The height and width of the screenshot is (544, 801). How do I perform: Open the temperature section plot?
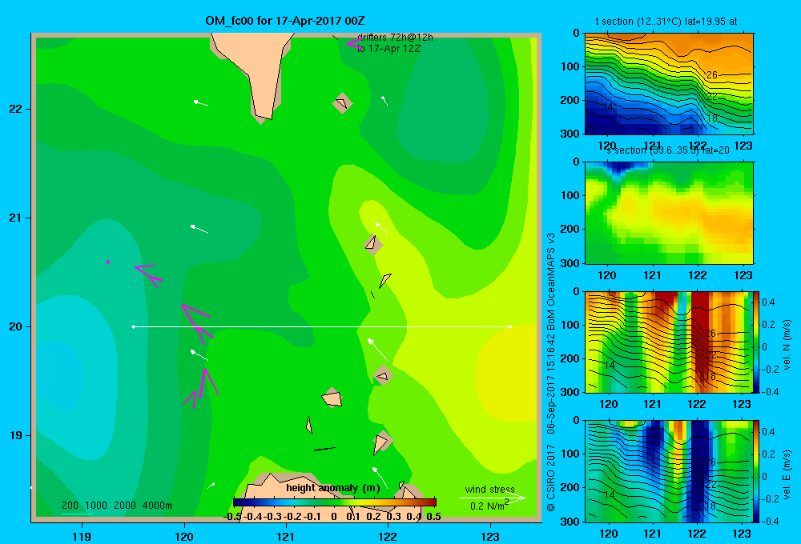pyautogui.click(x=669, y=84)
